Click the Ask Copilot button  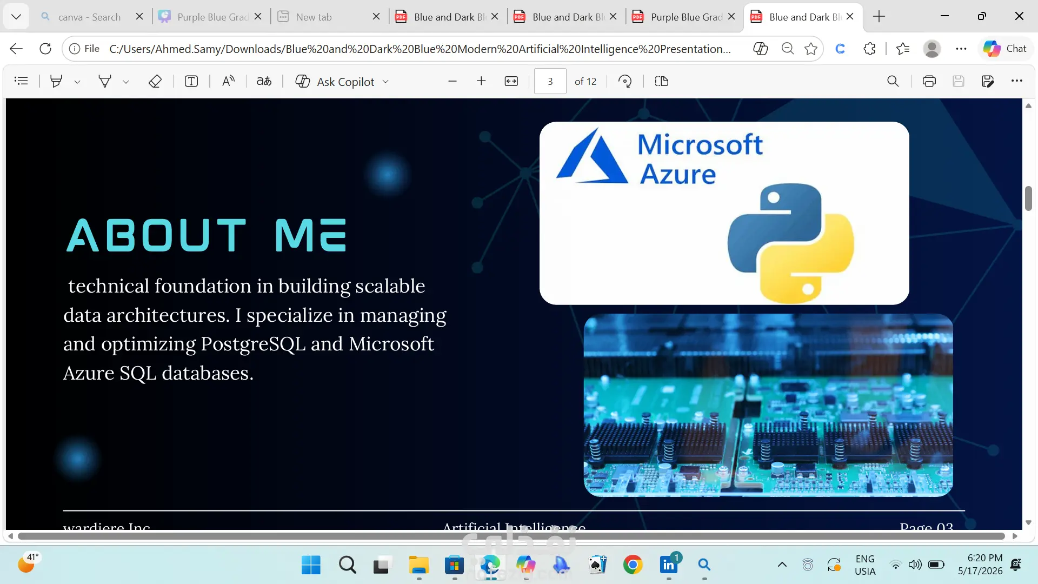click(335, 81)
